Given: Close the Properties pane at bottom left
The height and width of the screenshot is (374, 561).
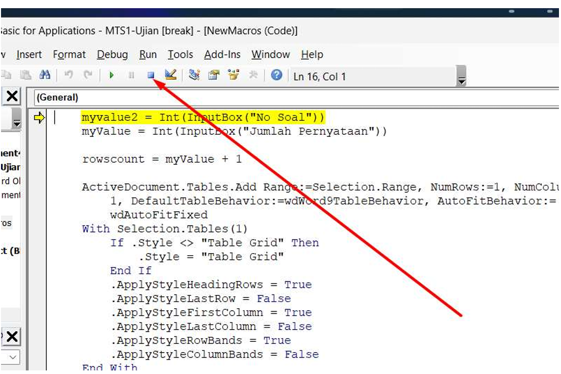Looking at the screenshot, I should (12, 337).
